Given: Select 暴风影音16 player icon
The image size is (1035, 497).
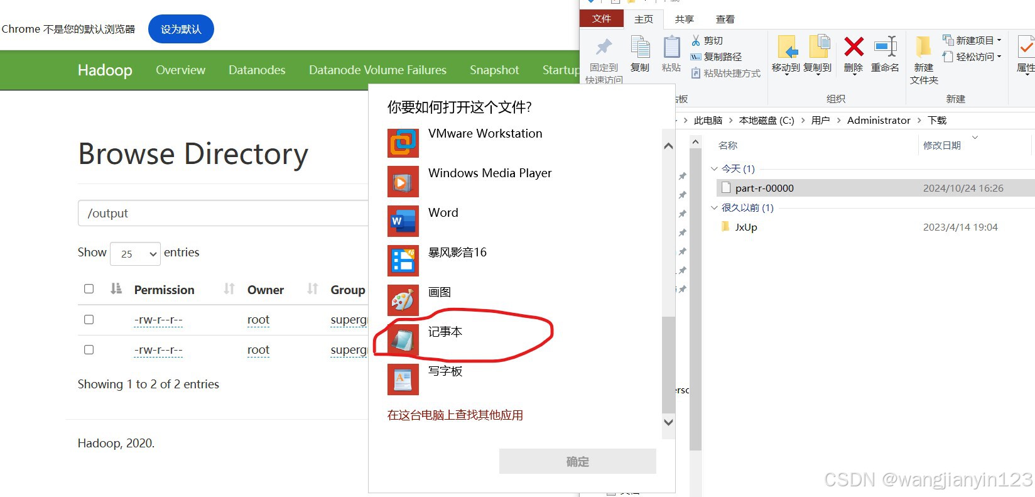Looking at the screenshot, I should click(403, 261).
